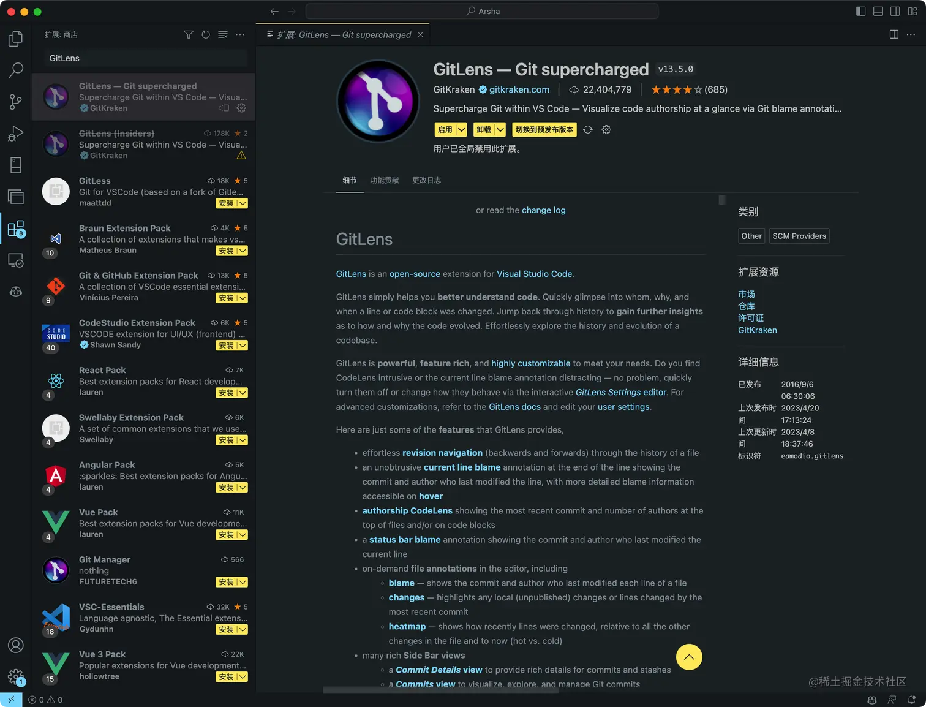Screen dimensions: 926x707
Task: Click the switch to pre-release version button
Action: pyautogui.click(x=544, y=130)
